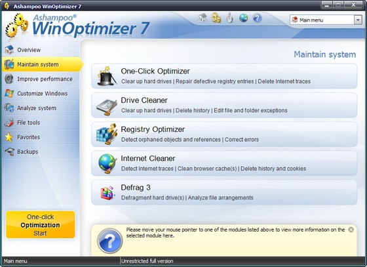The height and width of the screenshot is (267, 367).
Task: Click the Drive Cleaner hard drive icon
Action: coord(106,107)
